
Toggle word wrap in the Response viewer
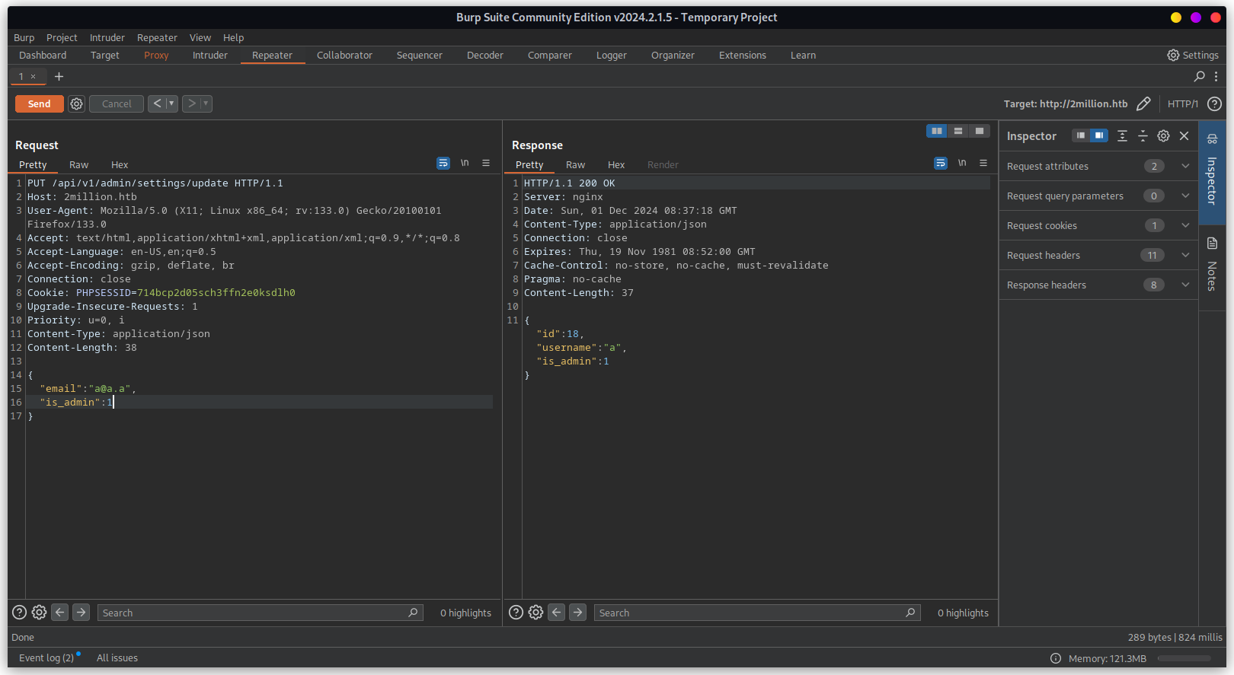click(x=941, y=163)
